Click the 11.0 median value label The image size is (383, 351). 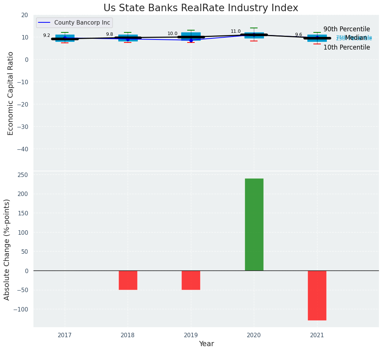(236, 31)
